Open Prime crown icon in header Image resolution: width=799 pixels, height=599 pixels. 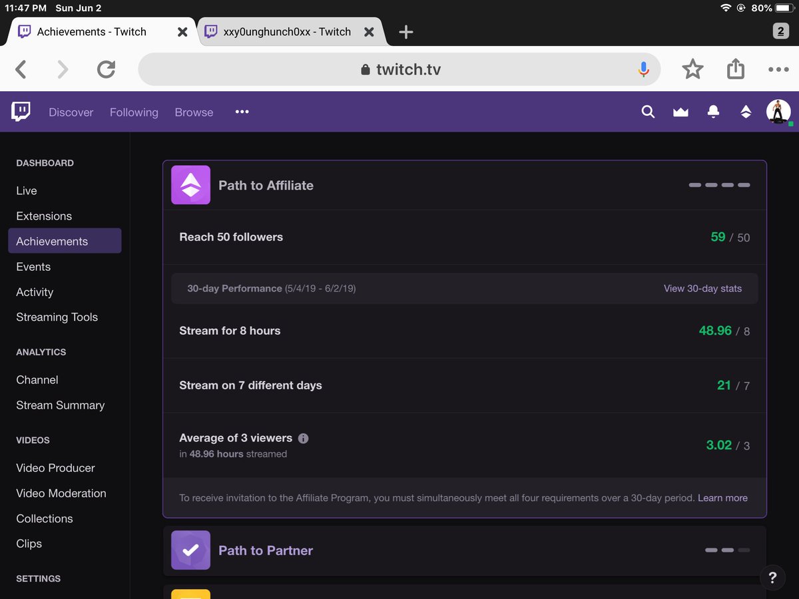pyautogui.click(x=680, y=112)
